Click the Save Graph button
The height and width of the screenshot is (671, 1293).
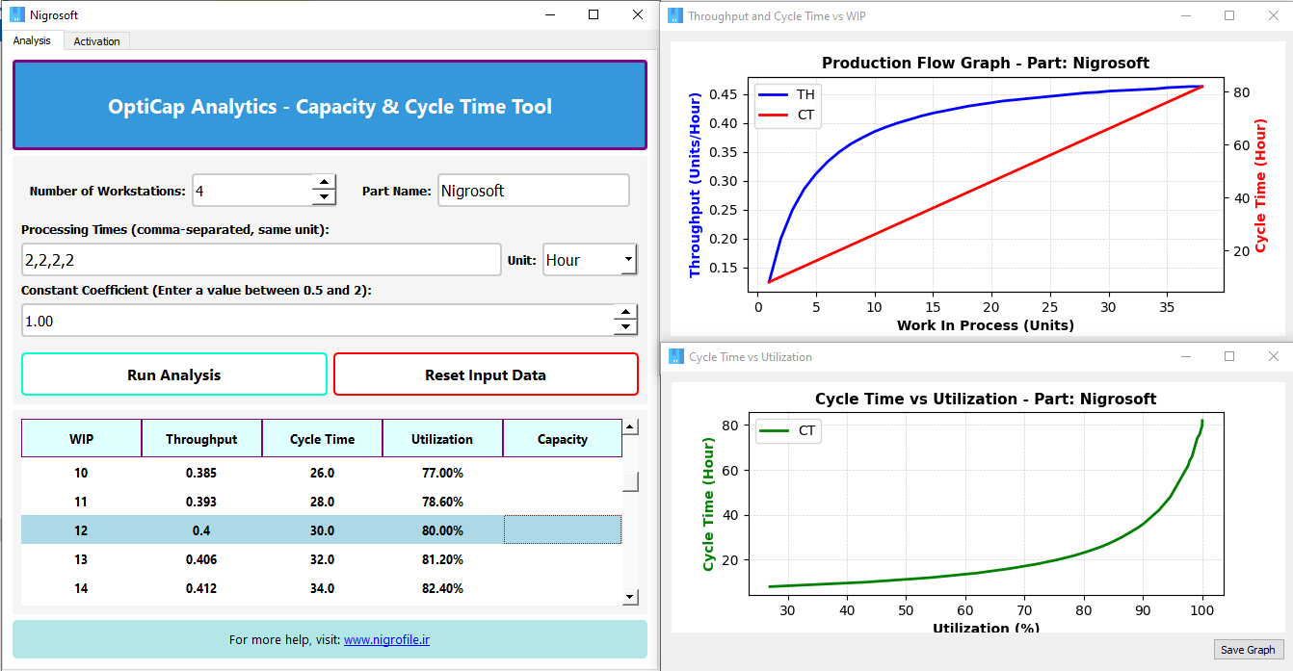point(1247,650)
